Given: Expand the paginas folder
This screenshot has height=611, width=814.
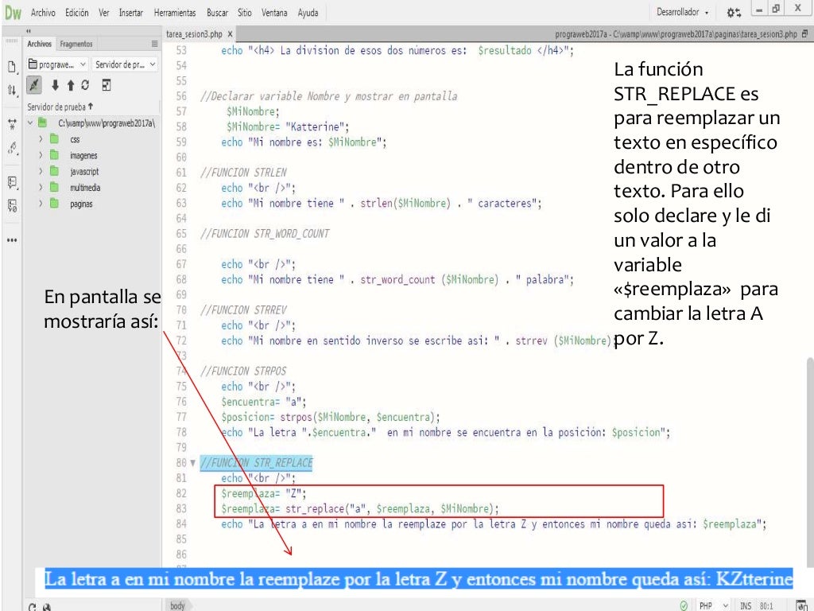Looking at the screenshot, I should [41, 204].
